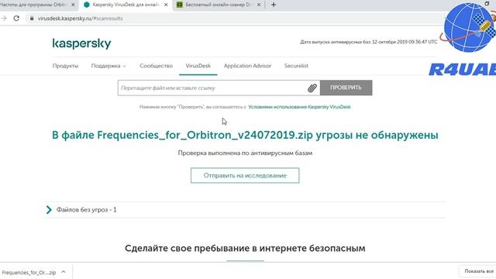Click the Сделайте свое пребывание heading
The height and width of the screenshot is (279, 496).
(x=245, y=248)
